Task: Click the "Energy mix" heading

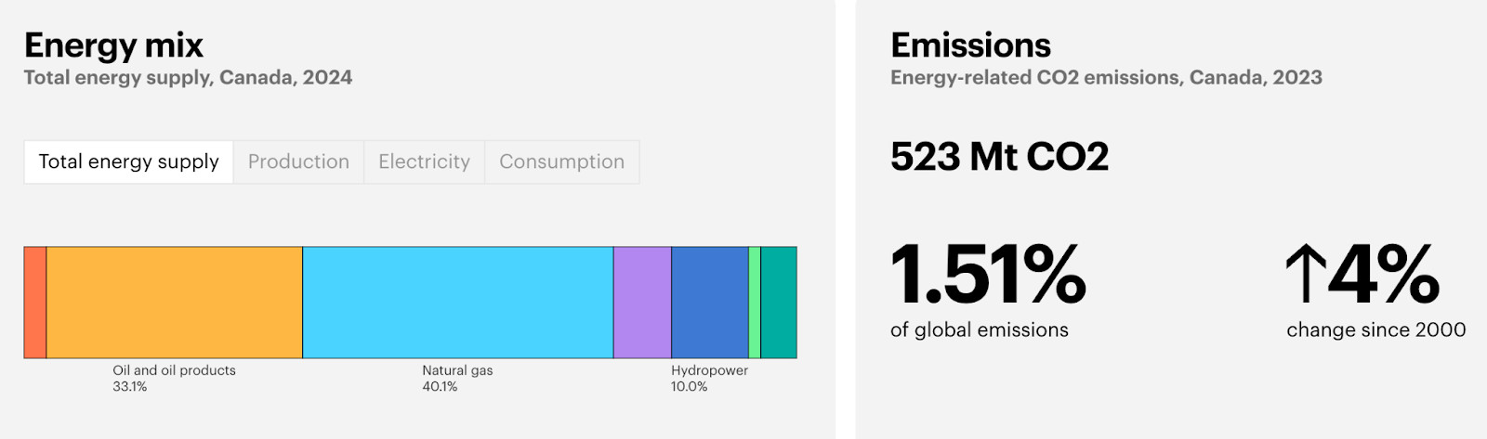Action: coord(113,45)
